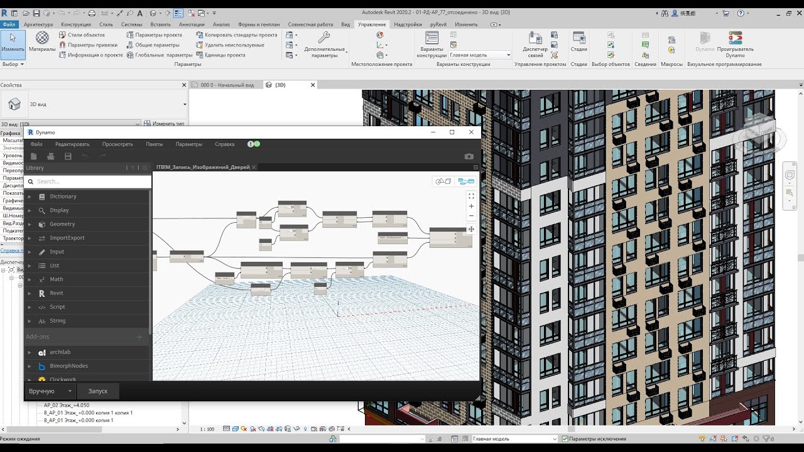Switch to the Архитектура ribbon tab

pos(39,24)
